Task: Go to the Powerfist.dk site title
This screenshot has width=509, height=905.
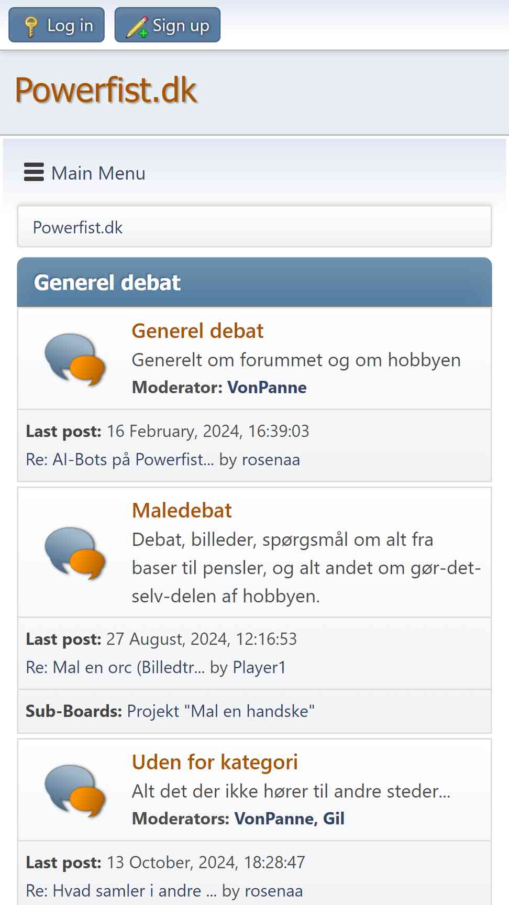Action: [x=106, y=90]
